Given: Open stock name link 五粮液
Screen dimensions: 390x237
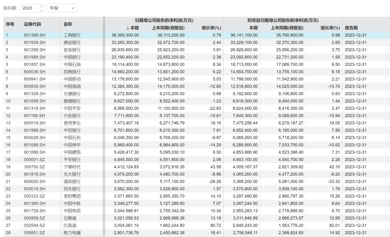Looking at the screenshot, I should pyautogui.click(x=70, y=218).
